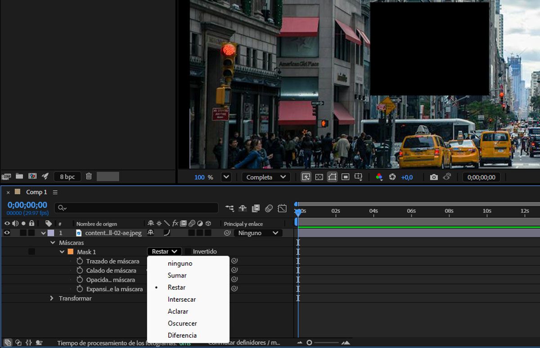Click the new folder icon in project panel
Screen dimensions: 540x348
19,176
